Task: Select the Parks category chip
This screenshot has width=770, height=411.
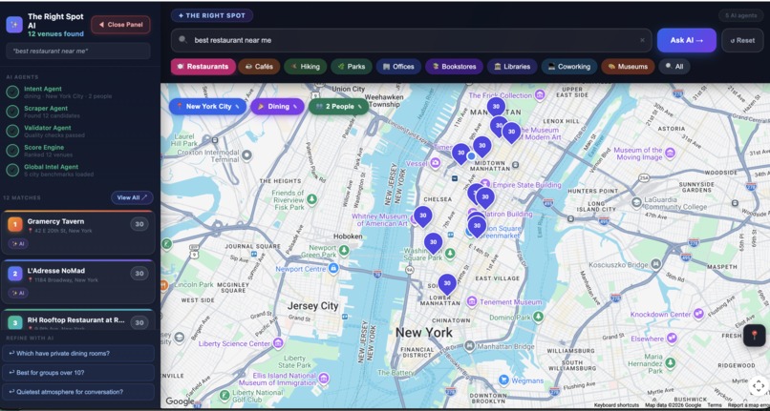Action: pyautogui.click(x=352, y=67)
